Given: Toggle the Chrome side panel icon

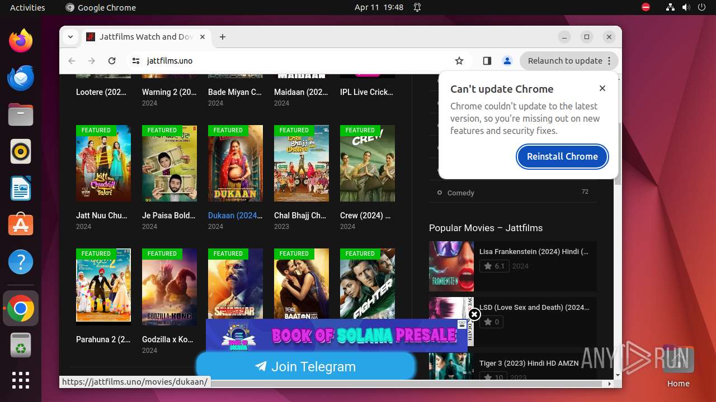Looking at the screenshot, I should coord(487,61).
